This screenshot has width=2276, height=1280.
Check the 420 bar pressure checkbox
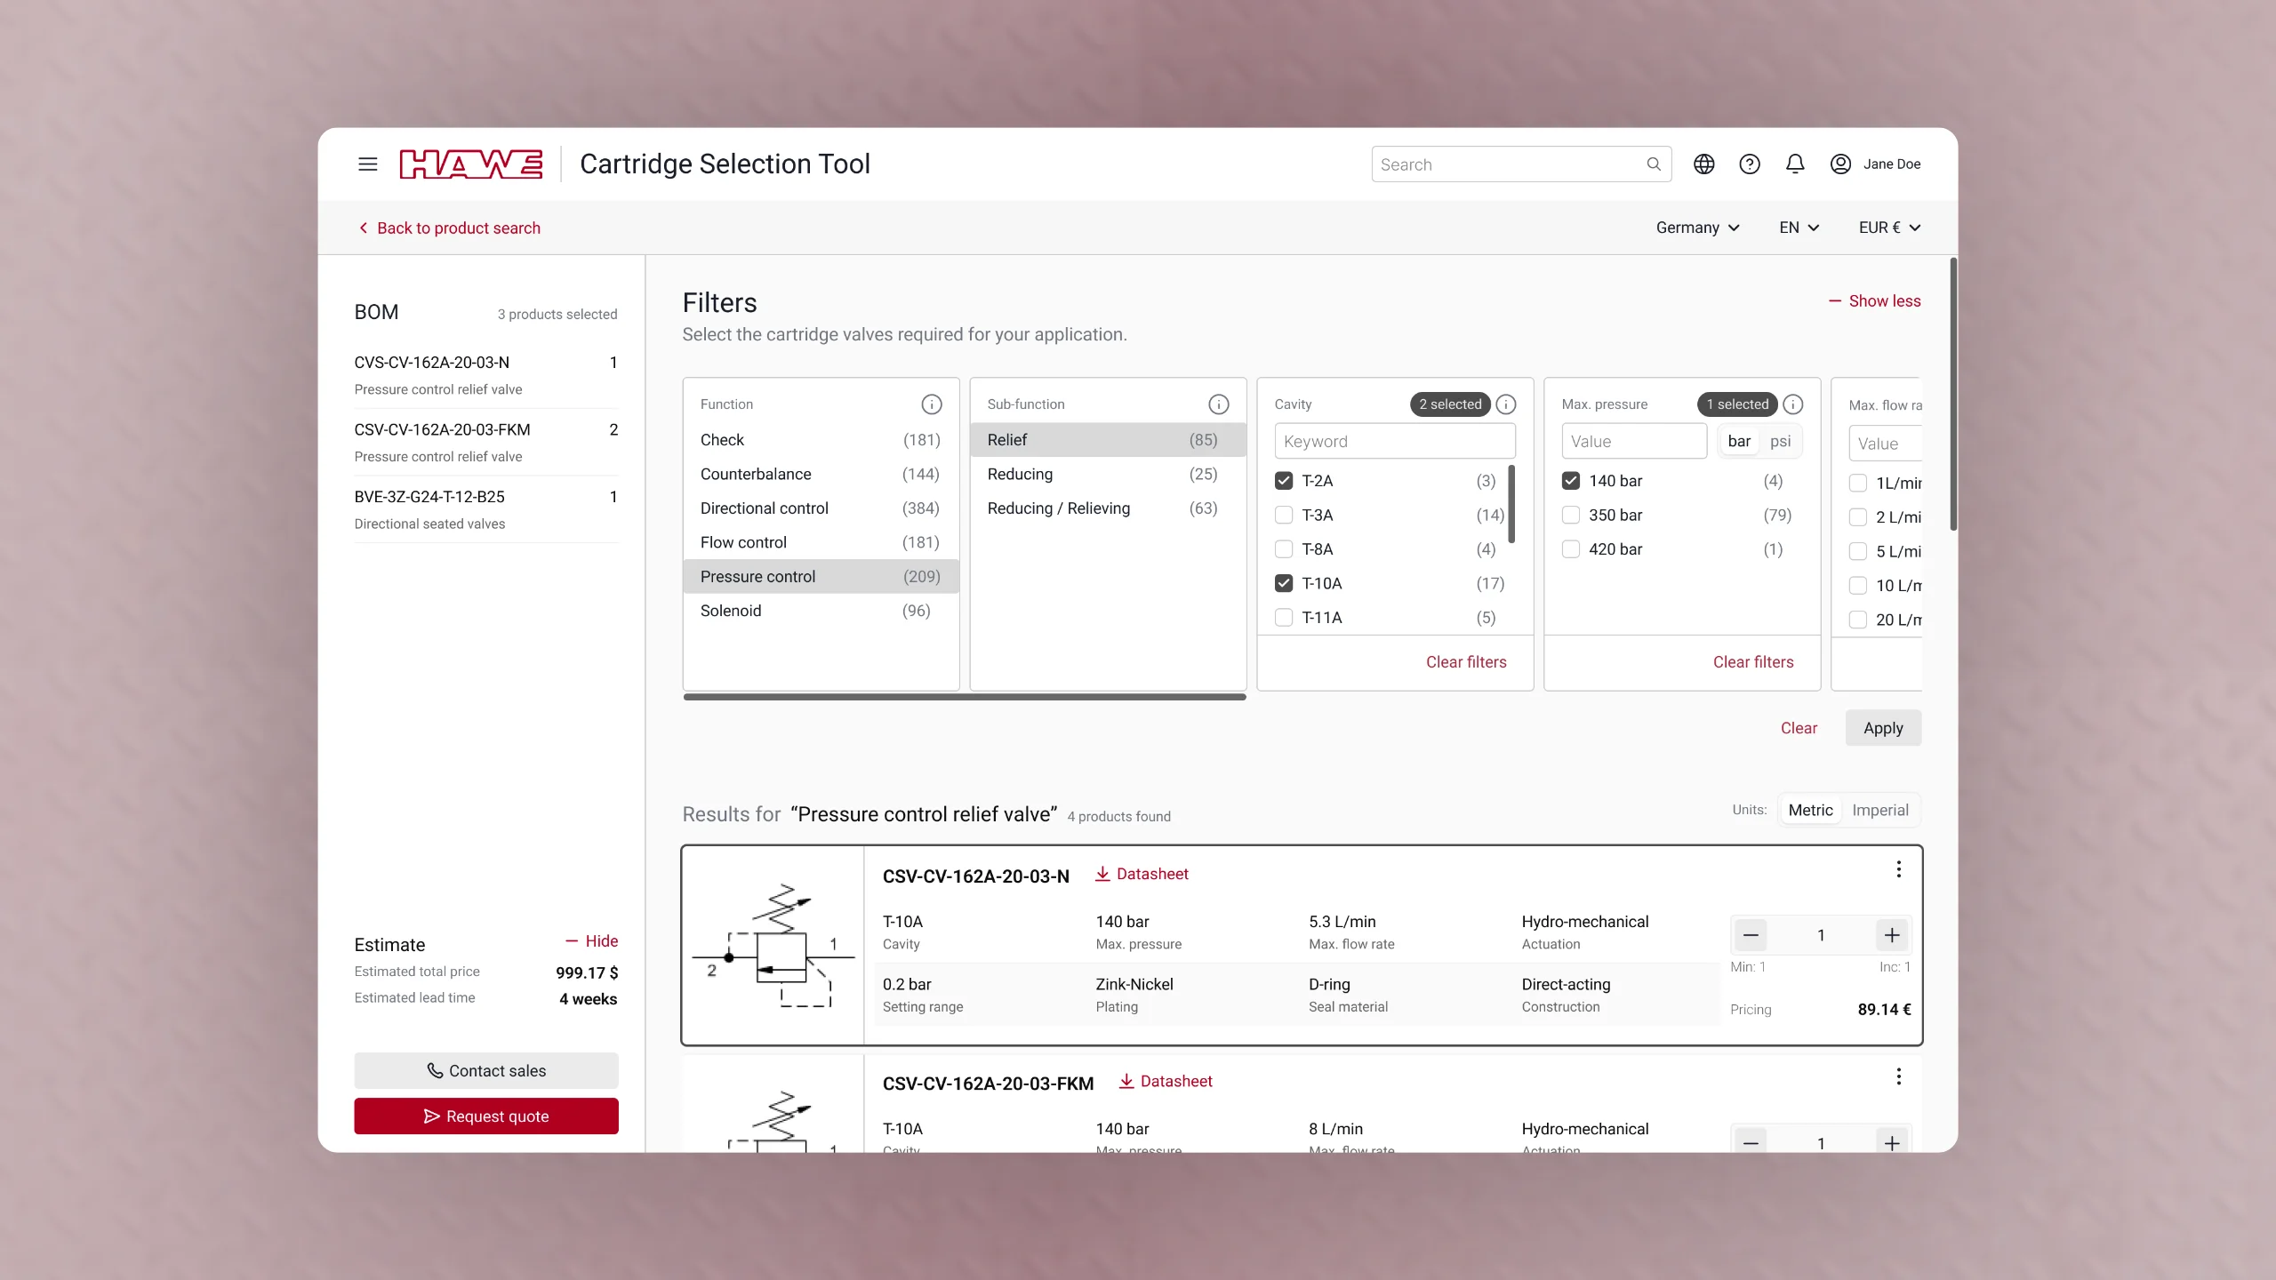pyautogui.click(x=1571, y=549)
